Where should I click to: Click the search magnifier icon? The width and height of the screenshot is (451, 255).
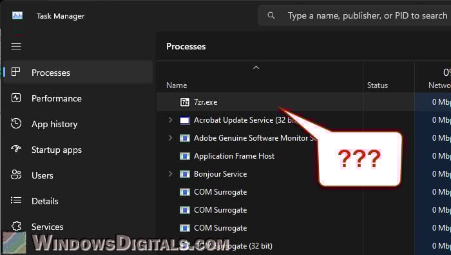click(271, 15)
